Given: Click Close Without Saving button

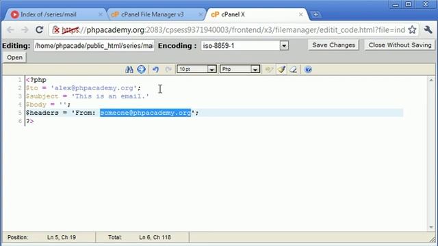Looking at the screenshot, I should coord(400,45).
